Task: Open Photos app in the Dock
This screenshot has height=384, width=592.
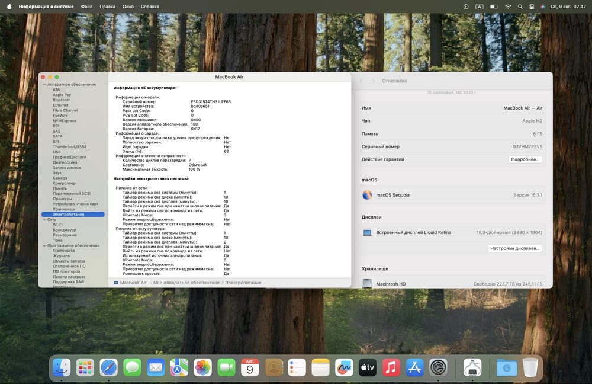Action: coord(202,367)
